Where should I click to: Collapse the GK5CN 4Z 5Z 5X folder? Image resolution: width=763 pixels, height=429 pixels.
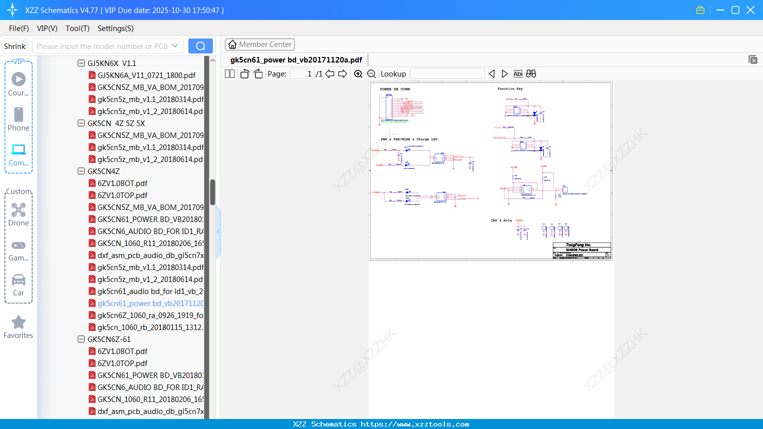coord(81,123)
